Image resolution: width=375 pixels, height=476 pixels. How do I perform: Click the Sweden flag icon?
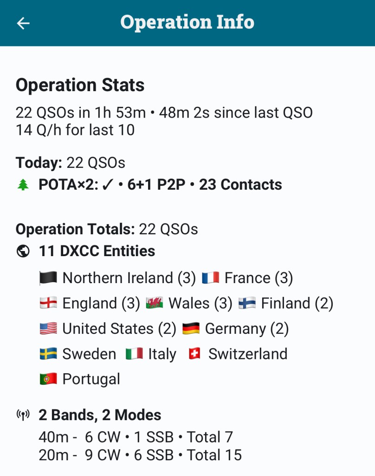[x=48, y=354]
